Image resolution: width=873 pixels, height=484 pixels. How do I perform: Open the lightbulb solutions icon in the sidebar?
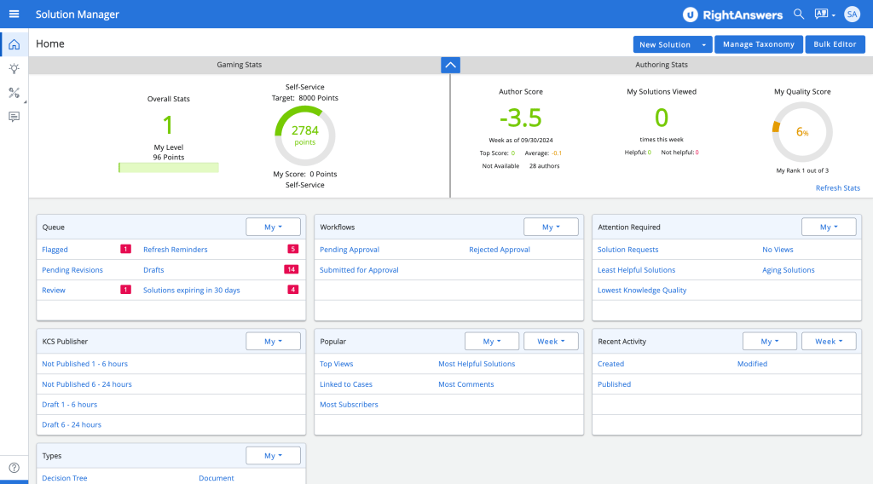[14, 68]
